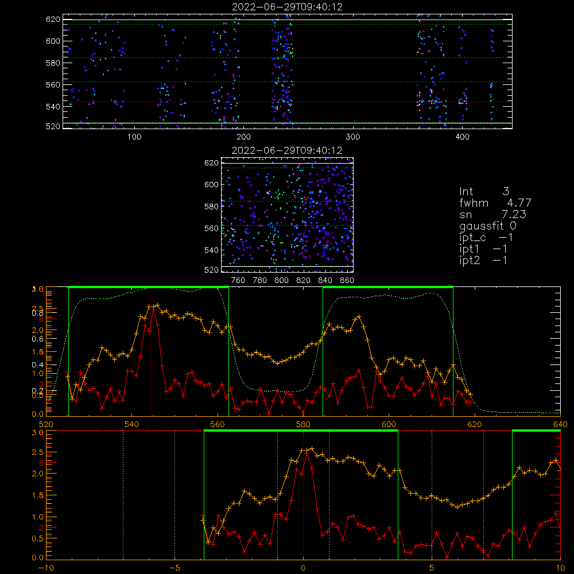Click x-axis label 5 on bottom plot
The width and height of the screenshot is (574, 574).
pos(432,568)
